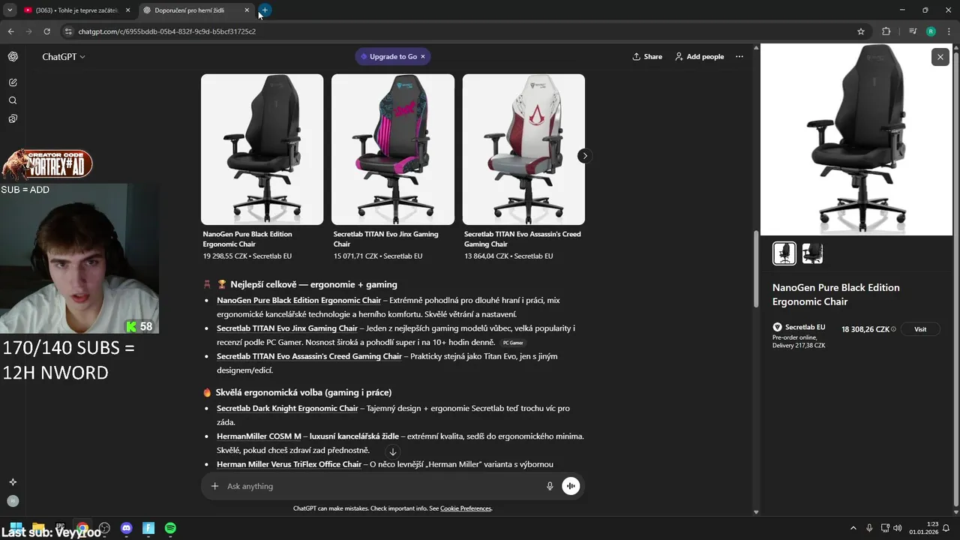The image size is (960, 540).
Task: Open Discord from the taskbar
Action: [126, 529]
